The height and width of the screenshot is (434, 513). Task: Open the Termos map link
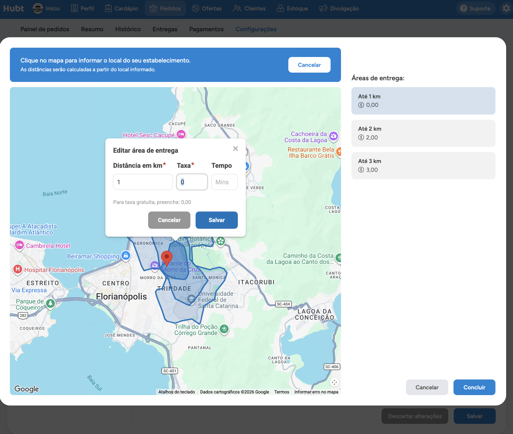pos(282,392)
